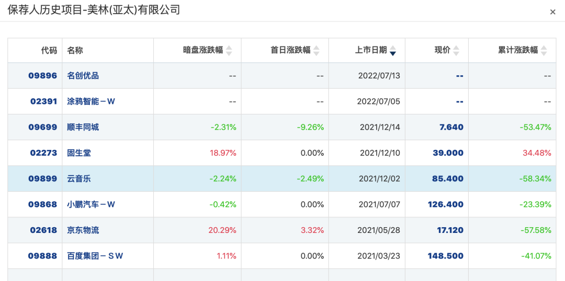Open stock code 09896
565x281 pixels.
click(43, 76)
